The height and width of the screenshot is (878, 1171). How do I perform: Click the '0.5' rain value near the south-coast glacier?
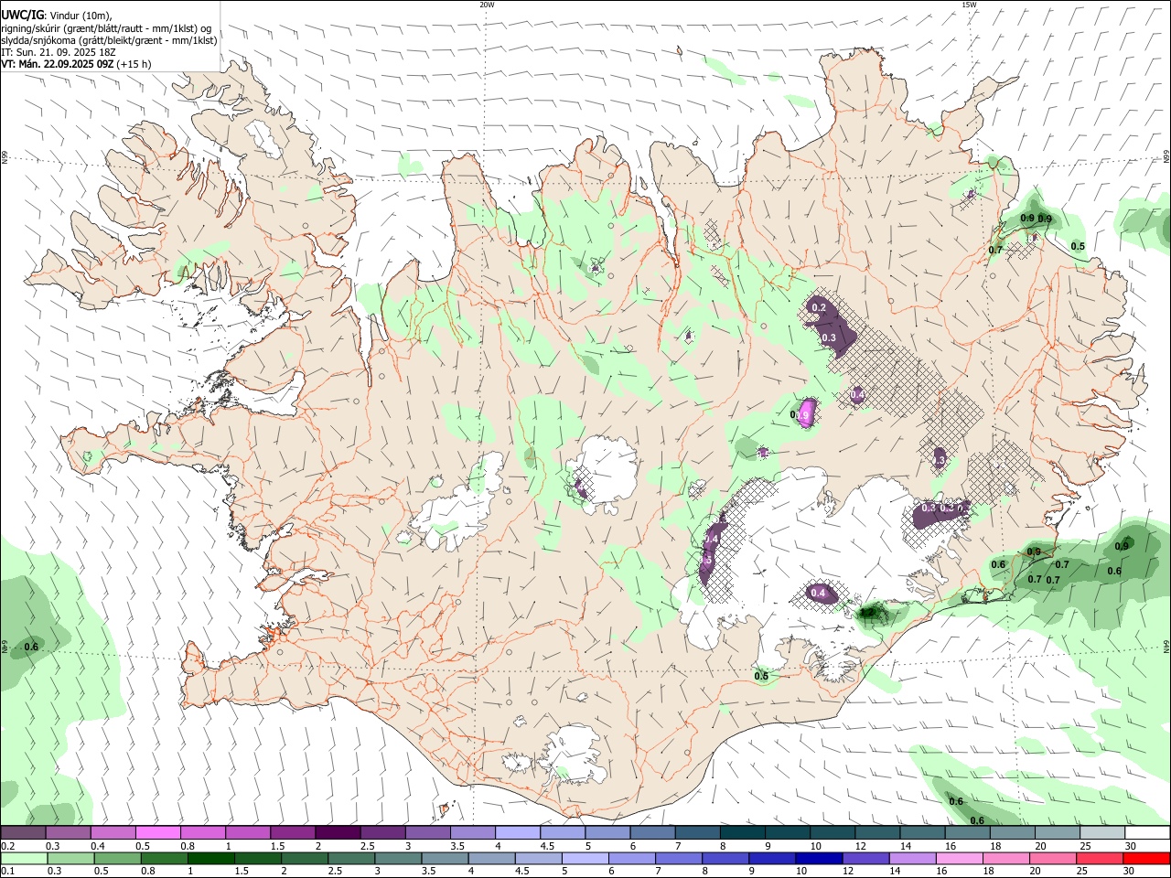tap(761, 676)
